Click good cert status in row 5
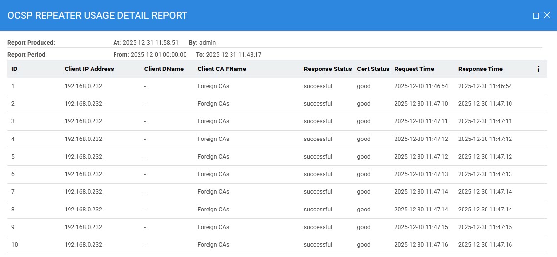 coord(364,157)
